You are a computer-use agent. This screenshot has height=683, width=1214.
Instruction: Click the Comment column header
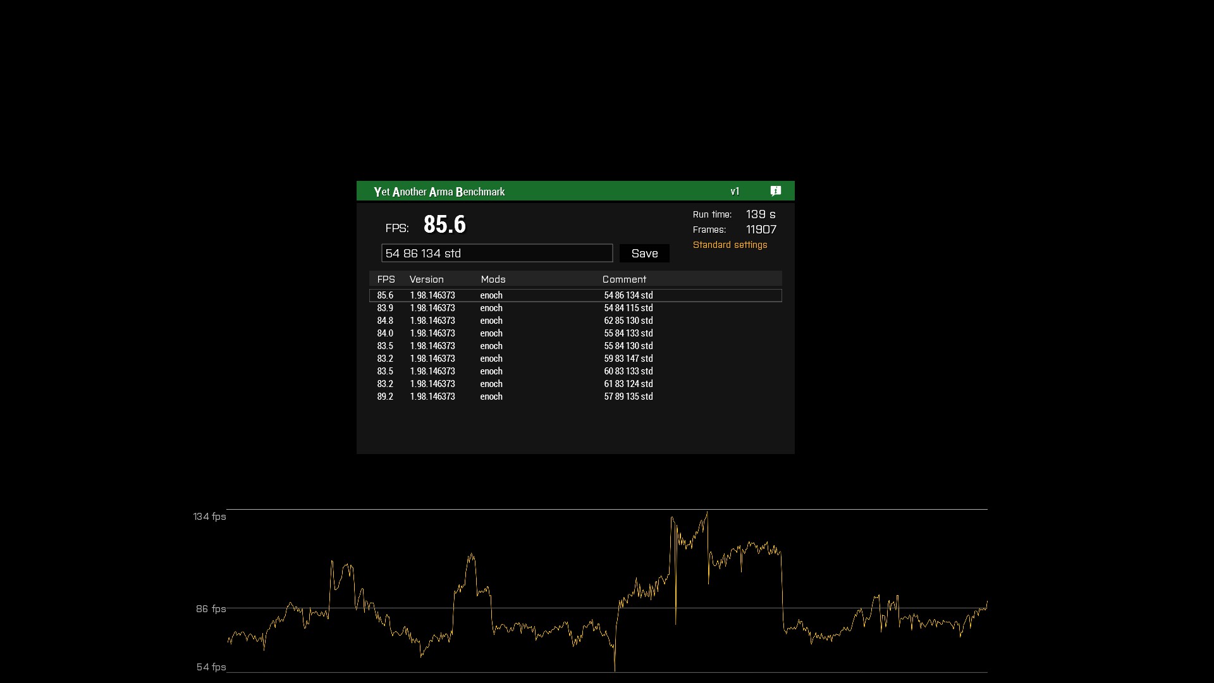624,280
